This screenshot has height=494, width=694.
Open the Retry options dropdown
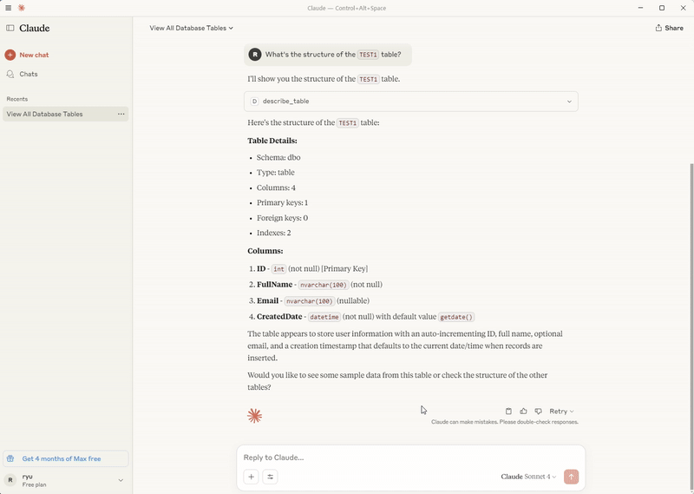[561, 412]
